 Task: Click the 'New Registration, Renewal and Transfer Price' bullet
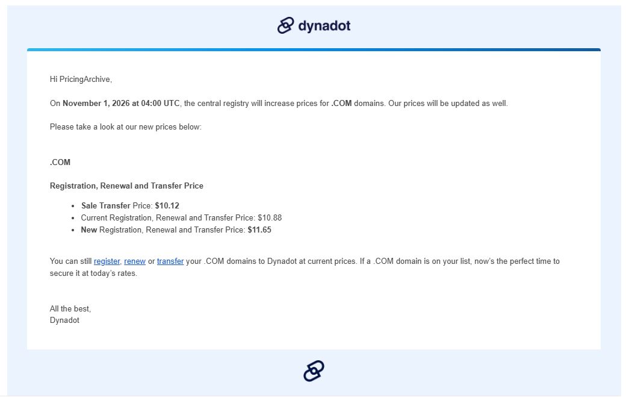(176, 230)
